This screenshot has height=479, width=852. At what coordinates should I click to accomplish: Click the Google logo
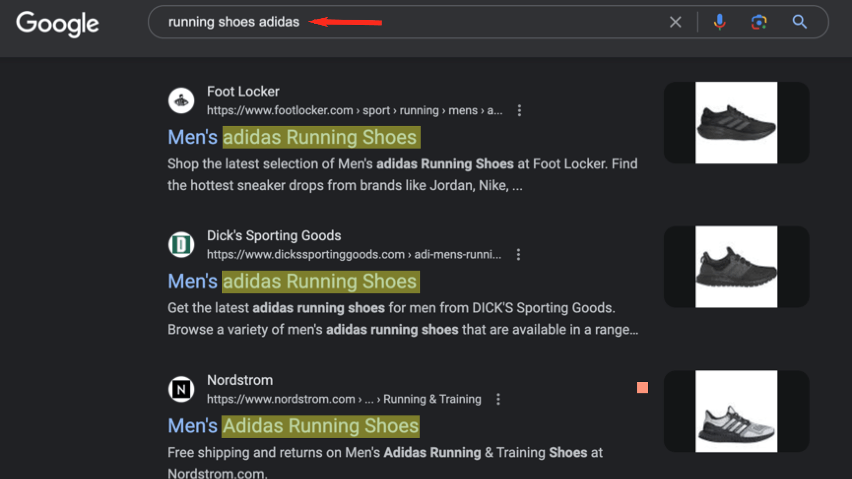click(58, 23)
